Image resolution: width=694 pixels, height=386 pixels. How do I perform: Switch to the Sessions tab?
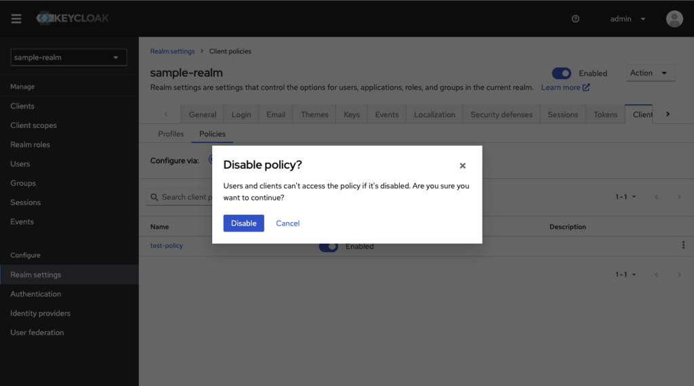point(563,114)
